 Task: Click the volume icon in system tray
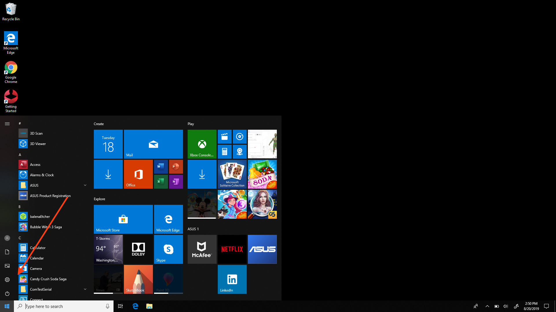click(x=506, y=306)
